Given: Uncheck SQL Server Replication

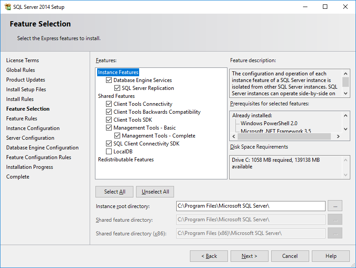Looking at the screenshot, I should point(117,88).
